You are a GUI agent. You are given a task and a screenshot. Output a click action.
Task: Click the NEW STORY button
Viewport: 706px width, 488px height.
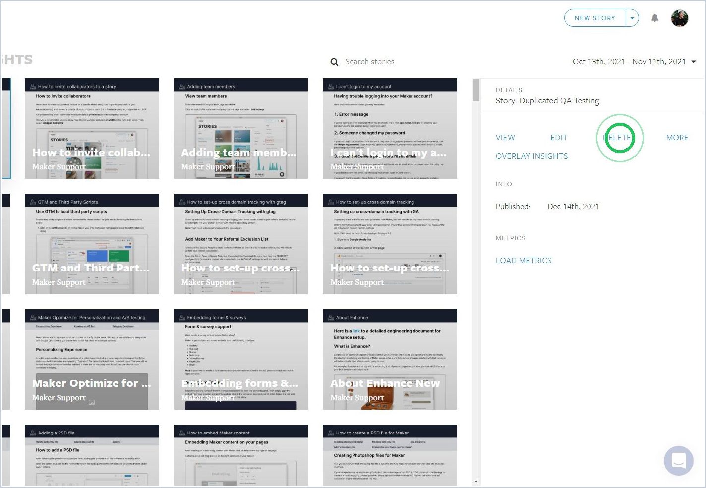pos(595,18)
